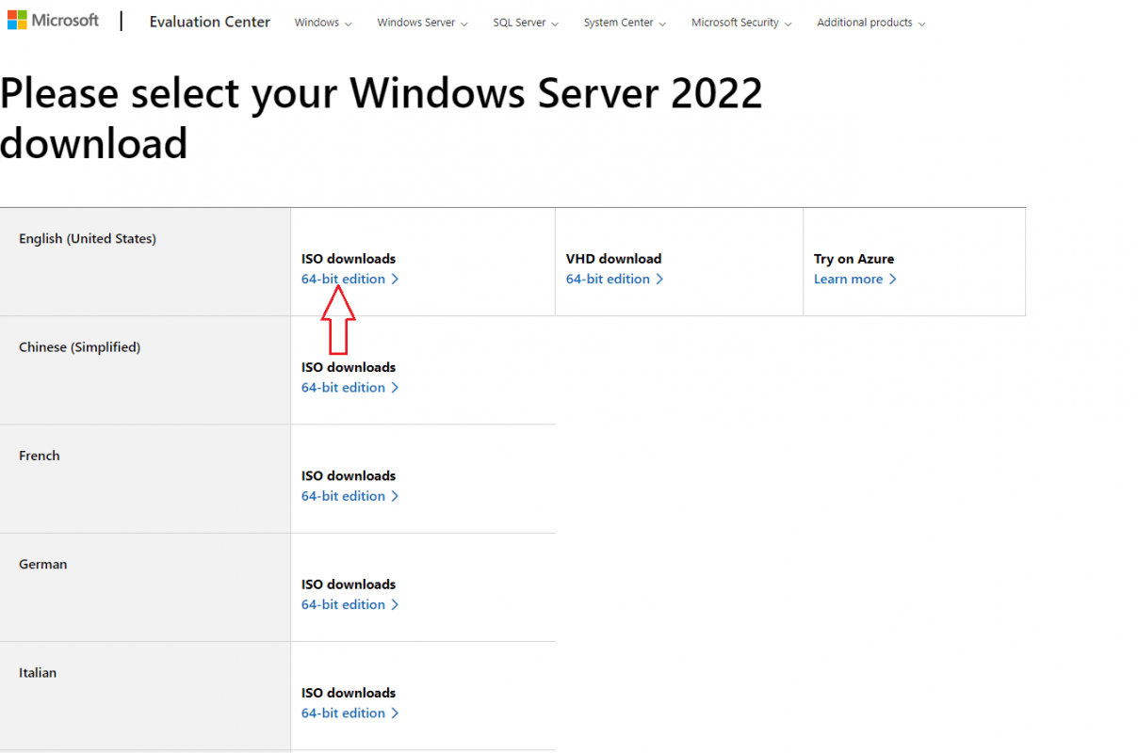
Task: Download English VHD 64-bit edition
Action: pyautogui.click(x=615, y=279)
